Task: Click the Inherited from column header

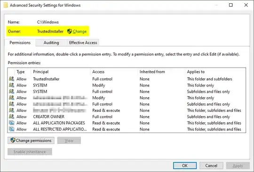Action: [x=152, y=72]
